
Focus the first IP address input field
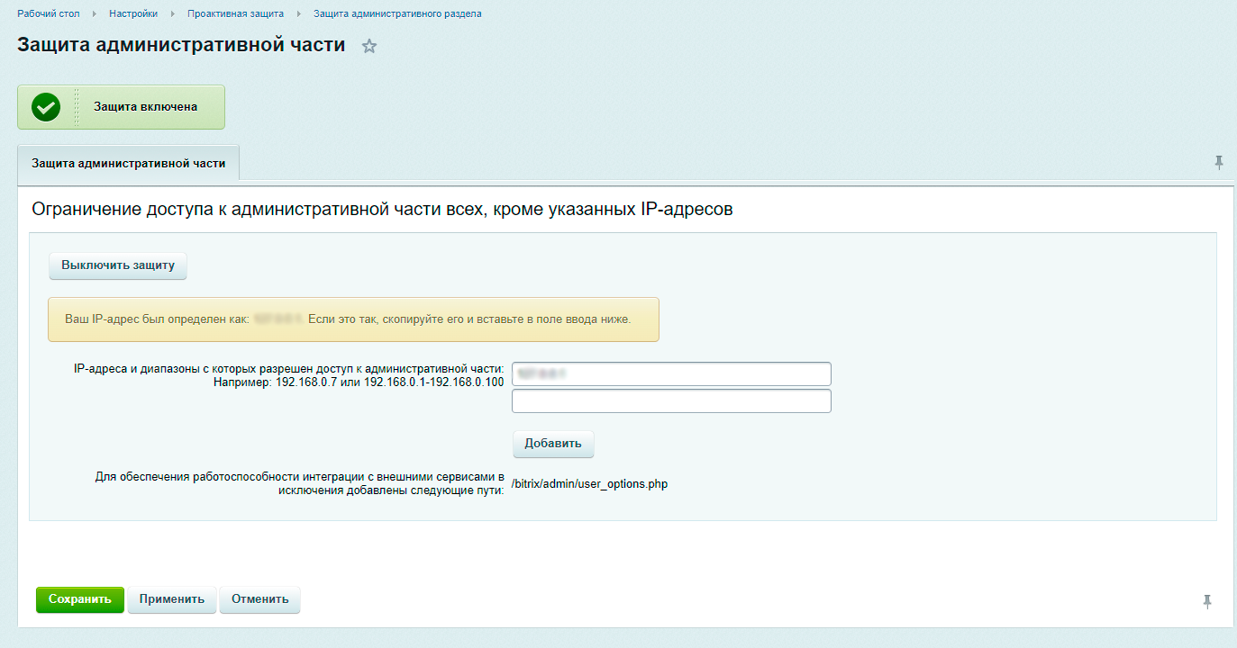671,373
